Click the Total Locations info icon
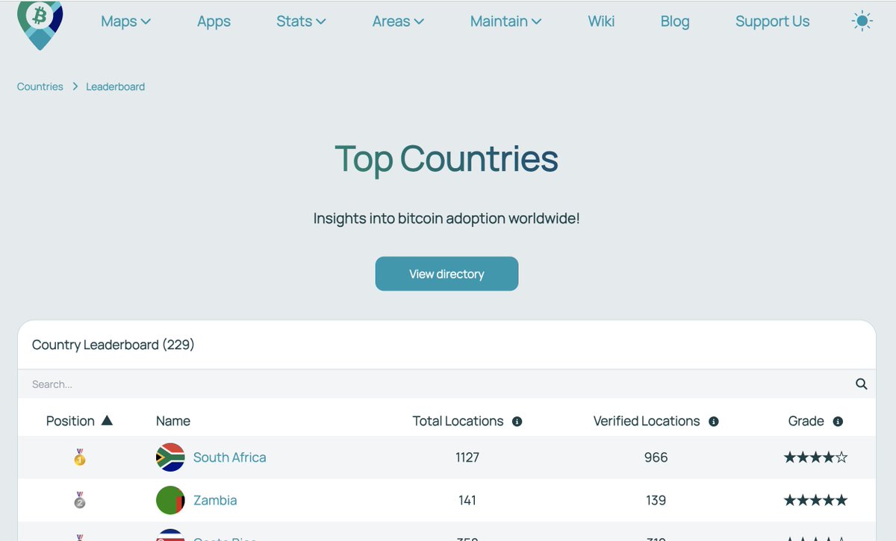The width and height of the screenshot is (896, 541). pyautogui.click(x=516, y=421)
